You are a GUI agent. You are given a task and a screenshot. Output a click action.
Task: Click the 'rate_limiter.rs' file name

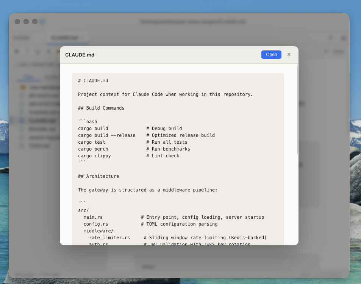pos(109,238)
